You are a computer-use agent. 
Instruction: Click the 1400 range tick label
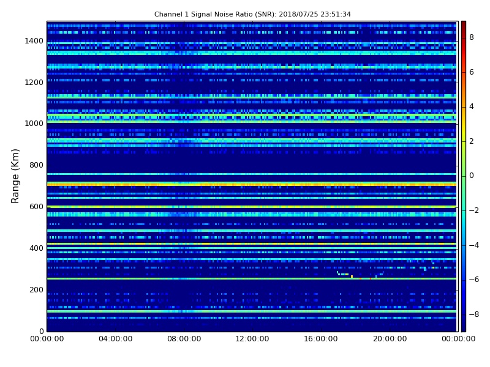coord(34,41)
